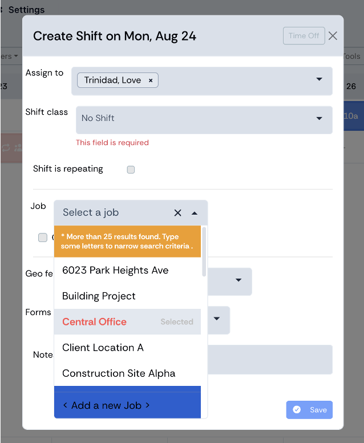
Task: Remove Trinidad, Love from assignees
Action: pos(151,80)
